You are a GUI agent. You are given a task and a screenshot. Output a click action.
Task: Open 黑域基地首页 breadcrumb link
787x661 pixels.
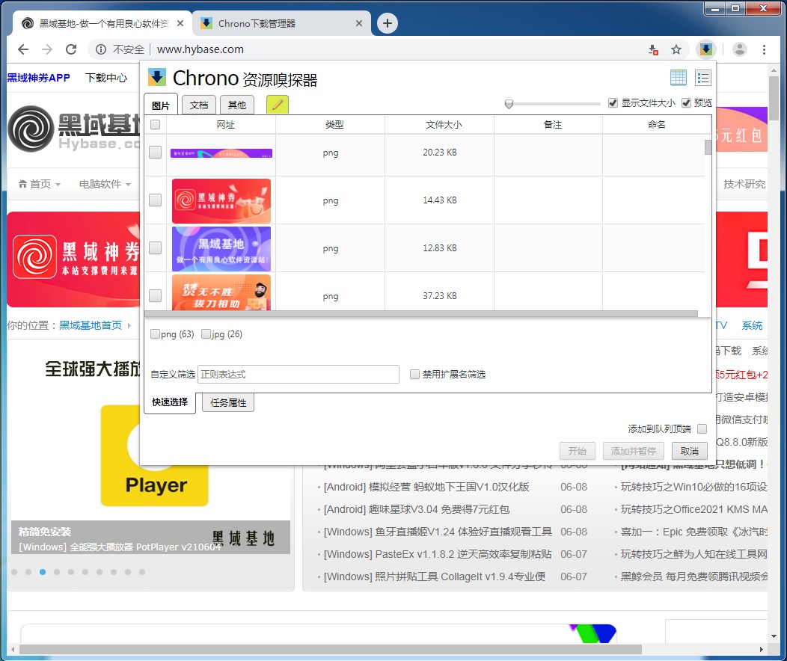pos(91,325)
